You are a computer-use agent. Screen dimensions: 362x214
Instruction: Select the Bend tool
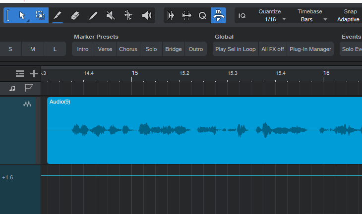pyautogui.click(x=128, y=15)
